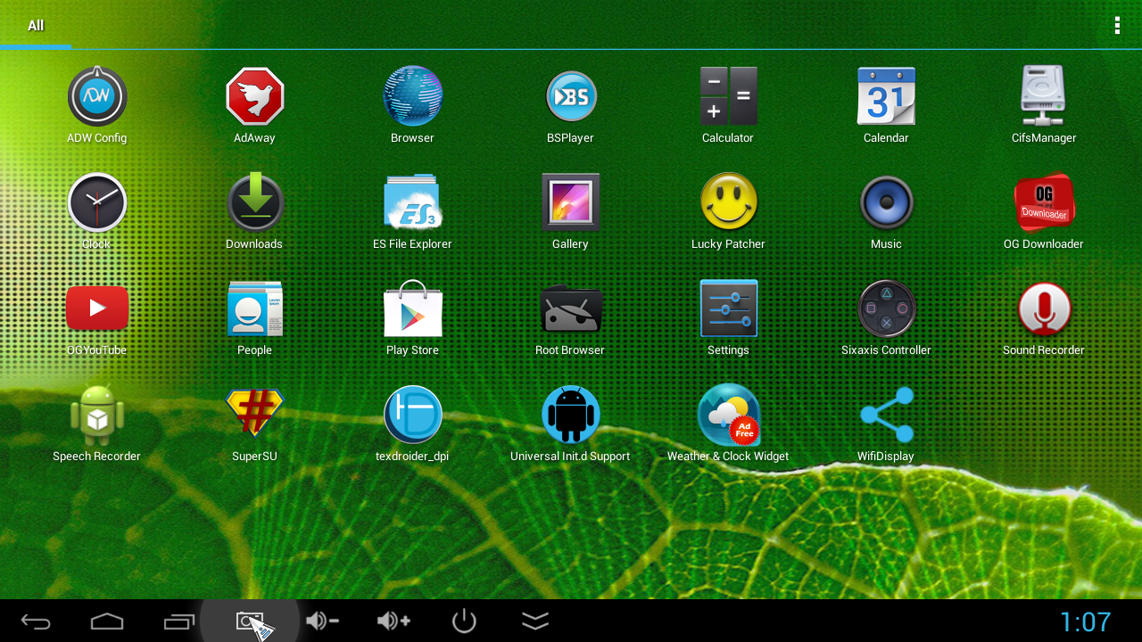
Task: Hide the navigation bar with double chevron
Action: (535, 621)
